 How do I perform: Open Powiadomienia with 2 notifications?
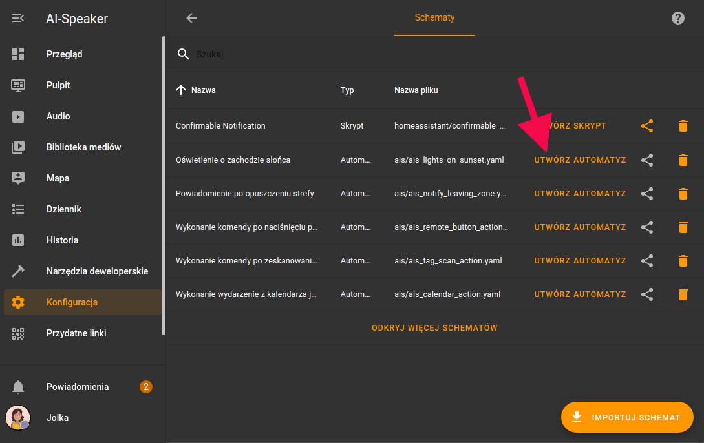78,387
